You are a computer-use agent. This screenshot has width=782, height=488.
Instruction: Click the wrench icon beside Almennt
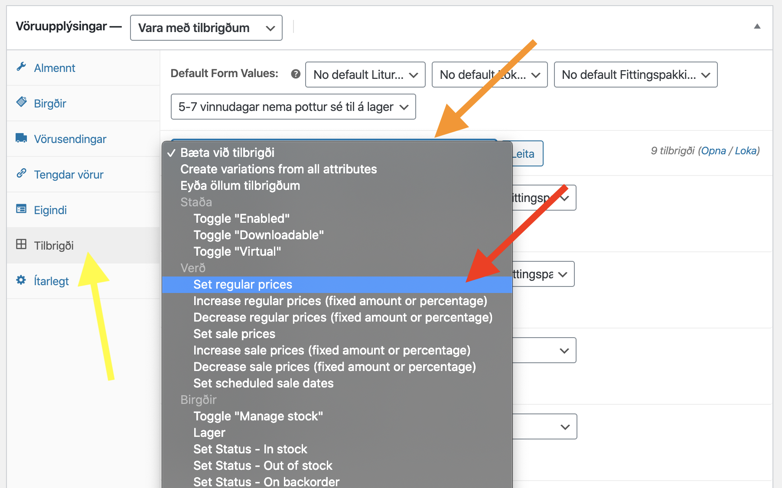(21, 67)
